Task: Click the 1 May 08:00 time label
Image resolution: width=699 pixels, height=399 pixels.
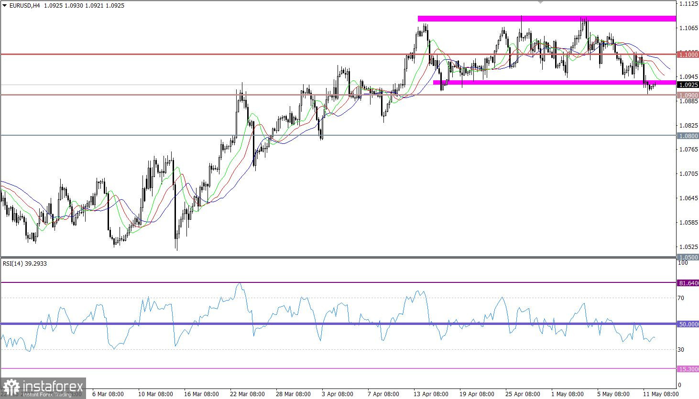Action: click(x=567, y=394)
